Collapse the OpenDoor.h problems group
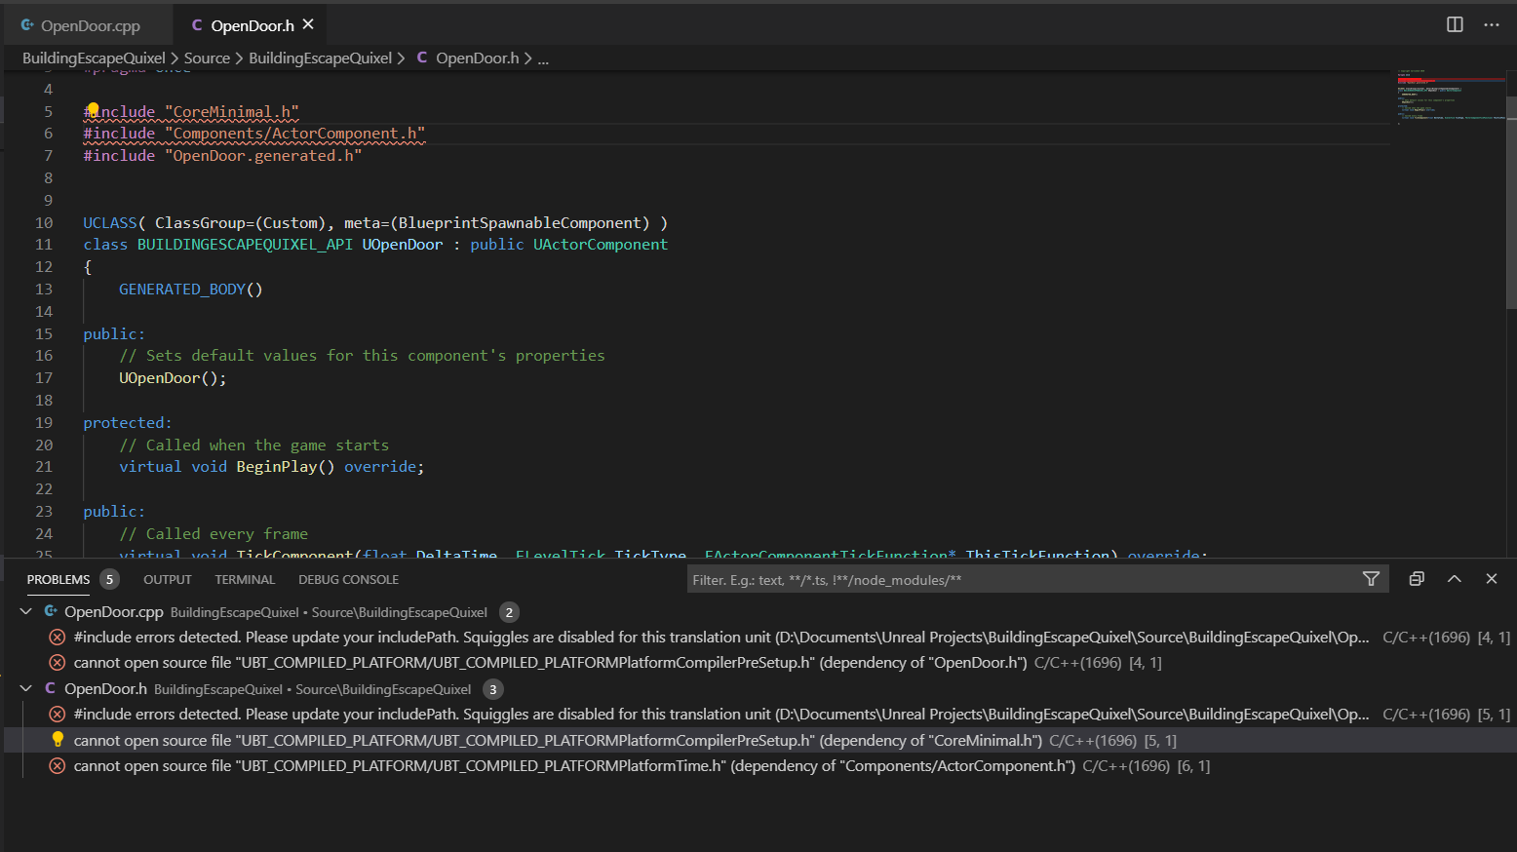This screenshot has height=852, width=1517. pos(25,688)
